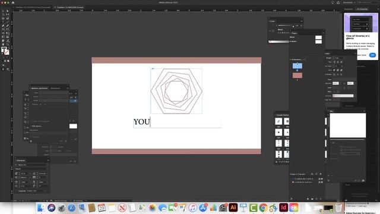Select the Pen tool
380x214 pixels.
pyautogui.click(x=3, y=26)
